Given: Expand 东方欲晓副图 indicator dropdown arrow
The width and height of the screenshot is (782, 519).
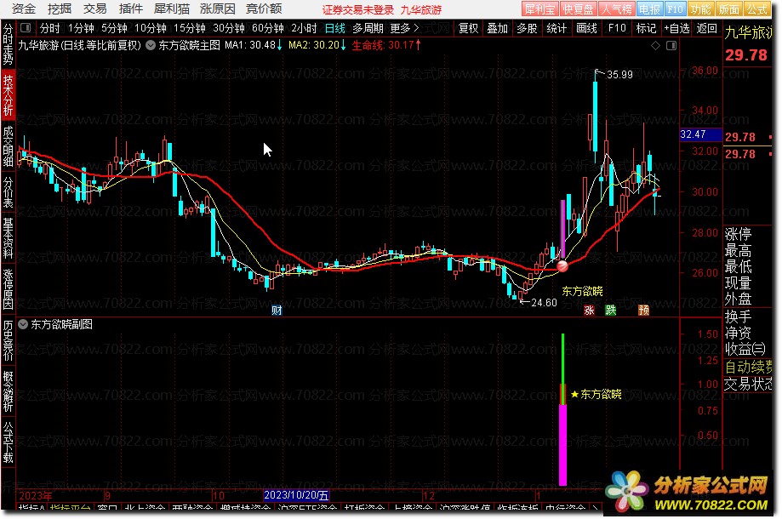Looking at the screenshot, I should pyautogui.click(x=23, y=324).
